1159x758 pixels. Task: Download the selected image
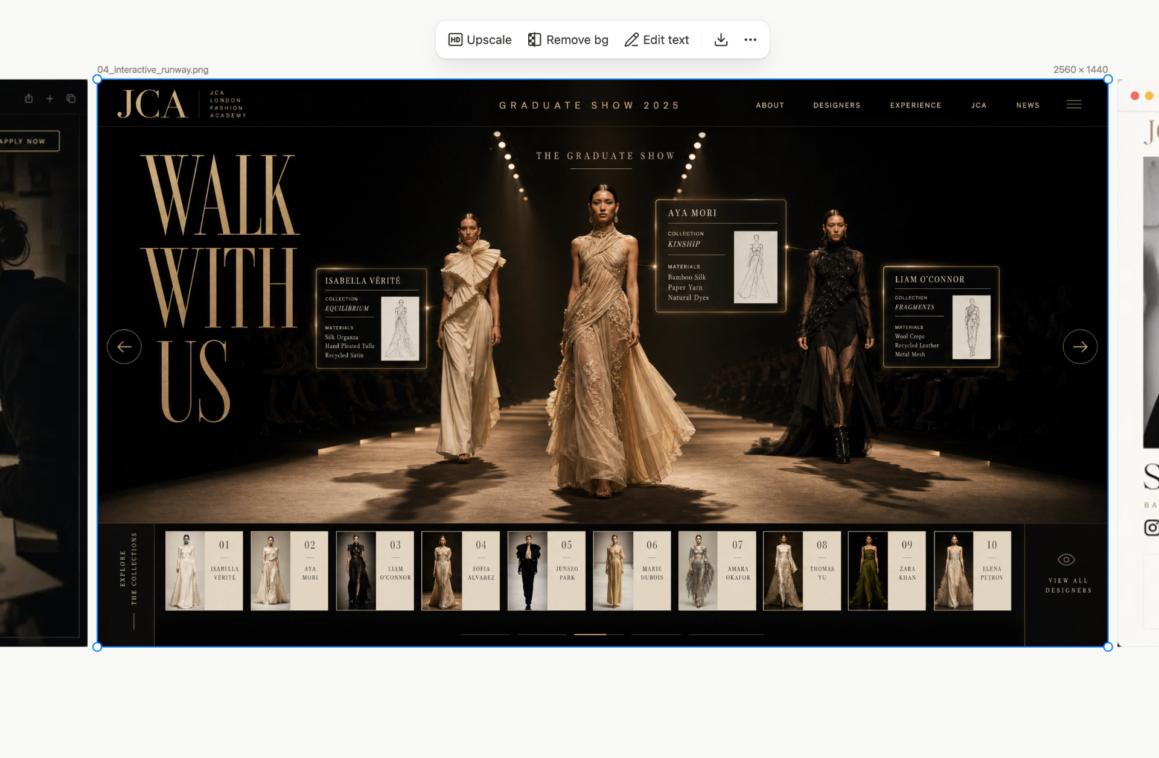coord(721,40)
